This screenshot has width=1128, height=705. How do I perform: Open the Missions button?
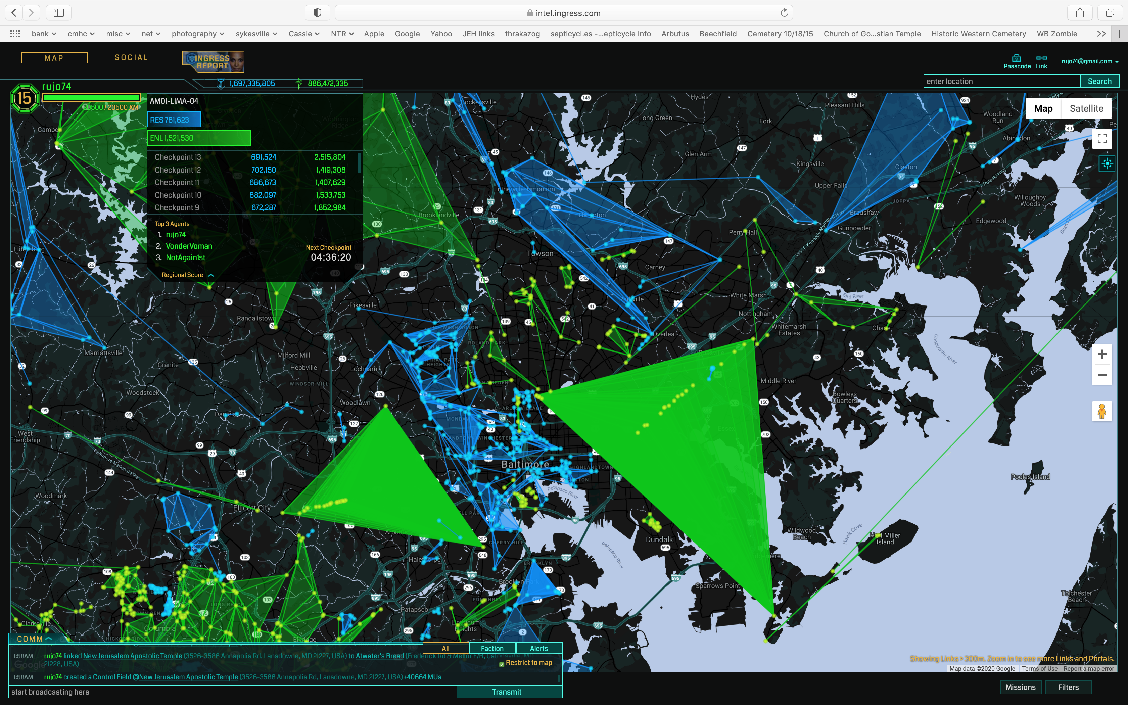pyautogui.click(x=1020, y=687)
